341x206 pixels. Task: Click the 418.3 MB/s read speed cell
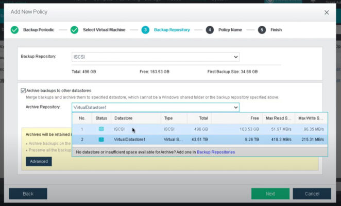(x=281, y=140)
